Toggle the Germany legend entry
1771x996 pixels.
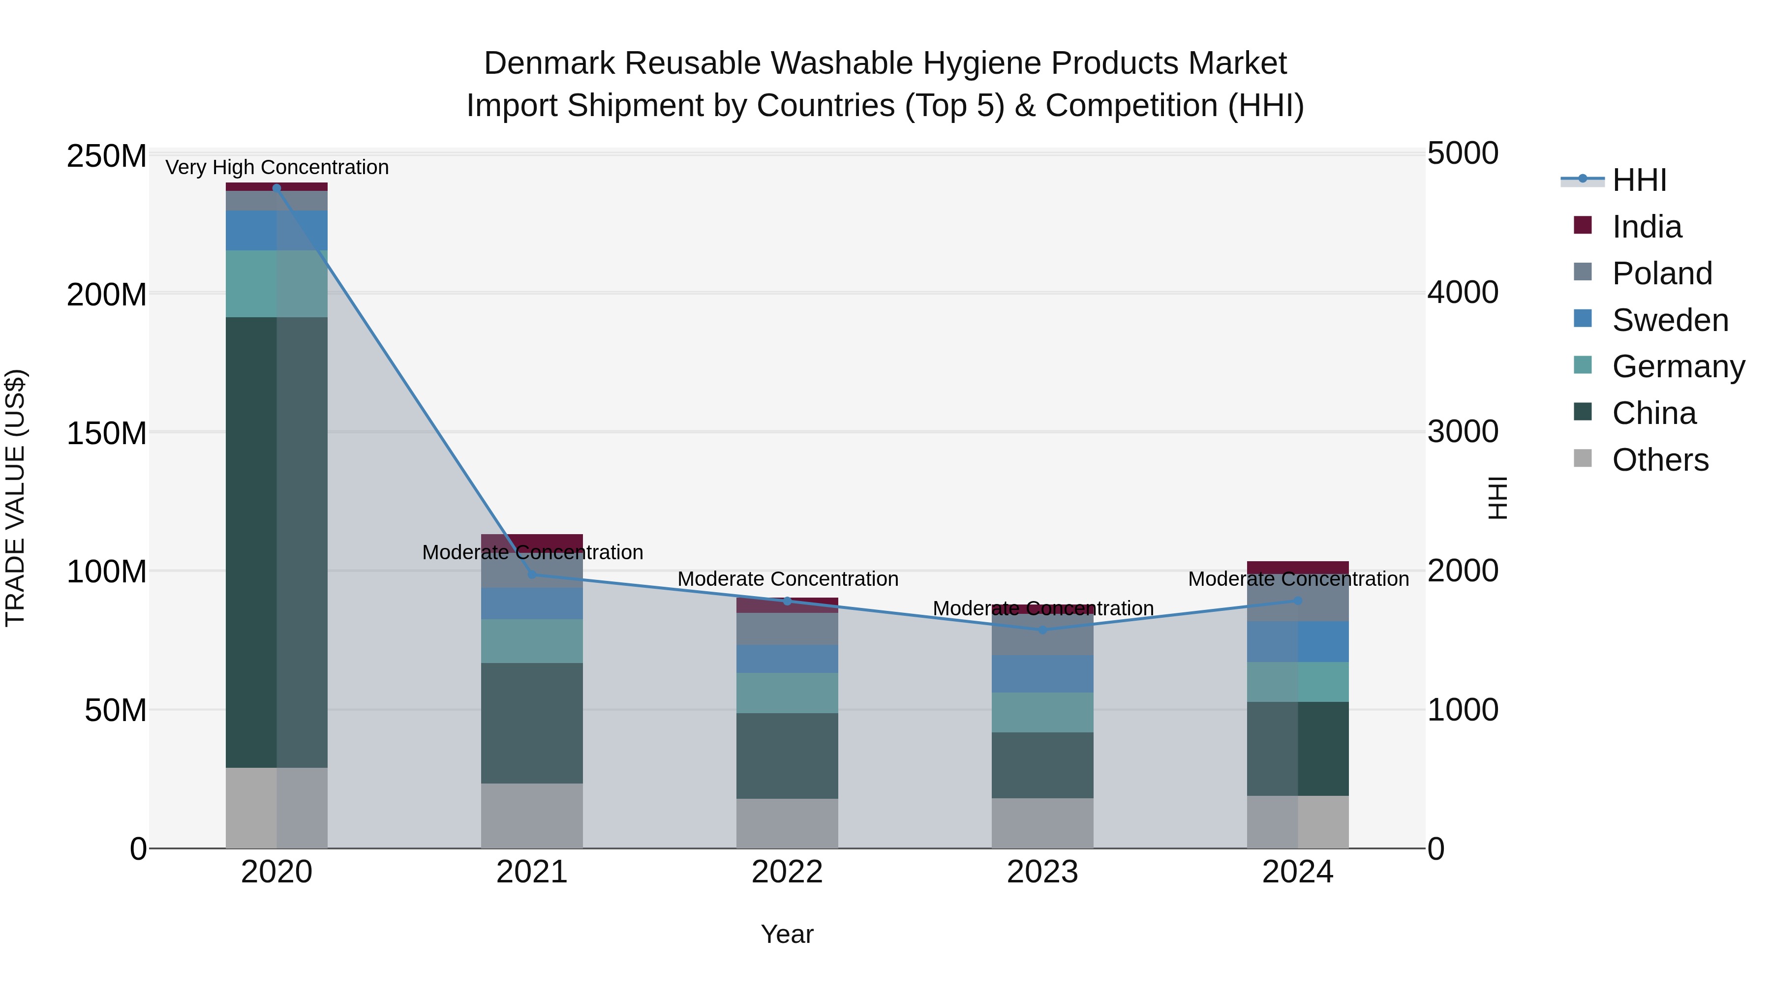1660,365
